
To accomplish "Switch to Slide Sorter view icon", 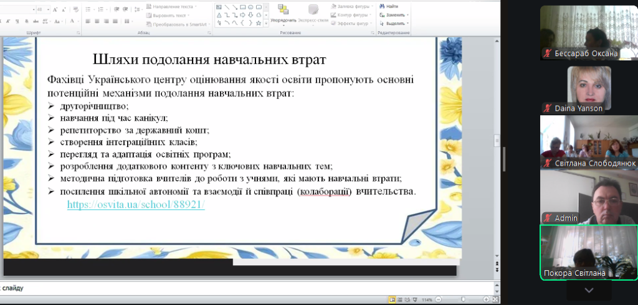I will 401,300.
